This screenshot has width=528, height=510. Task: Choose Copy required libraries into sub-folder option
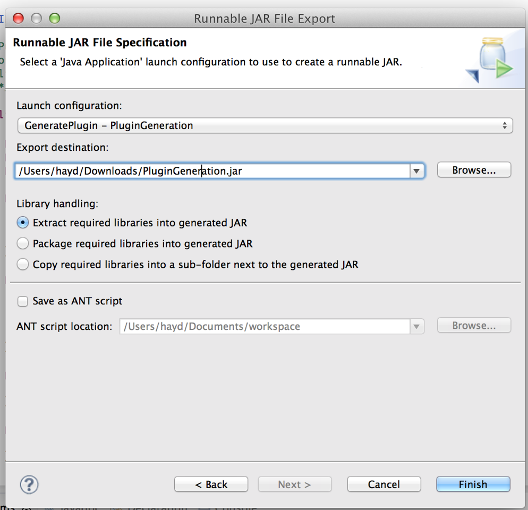point(23,264)
